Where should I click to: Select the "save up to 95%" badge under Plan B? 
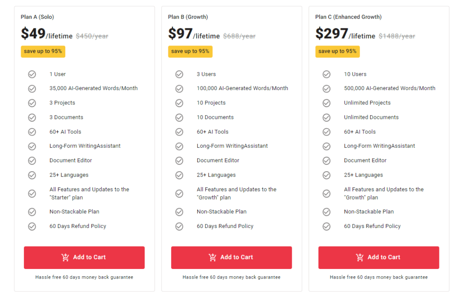190,51
